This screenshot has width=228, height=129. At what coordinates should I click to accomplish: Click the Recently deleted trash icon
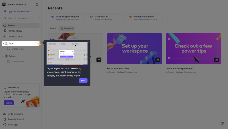(5, 119)
